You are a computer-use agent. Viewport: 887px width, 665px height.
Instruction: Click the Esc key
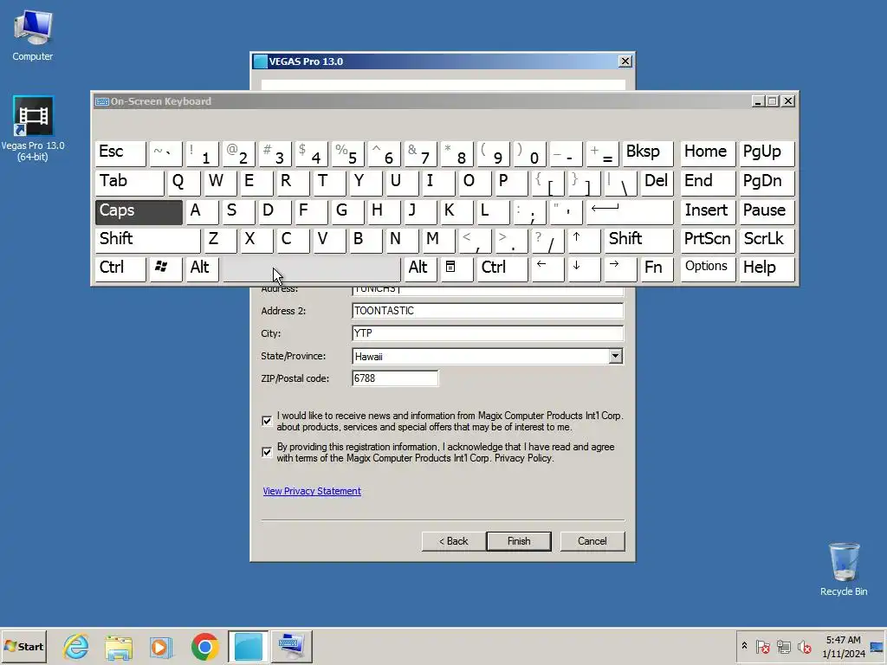pyautogui.click(x=120, y=153)
